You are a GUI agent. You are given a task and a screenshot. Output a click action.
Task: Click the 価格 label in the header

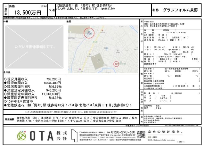[x=12, y=6]
